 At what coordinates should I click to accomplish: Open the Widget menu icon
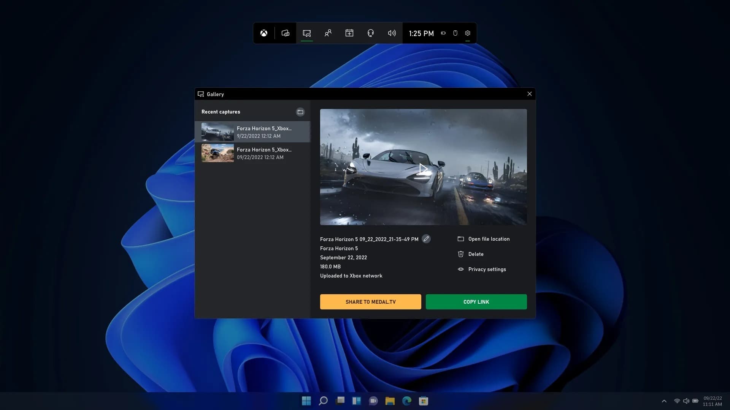pos(285,33)
